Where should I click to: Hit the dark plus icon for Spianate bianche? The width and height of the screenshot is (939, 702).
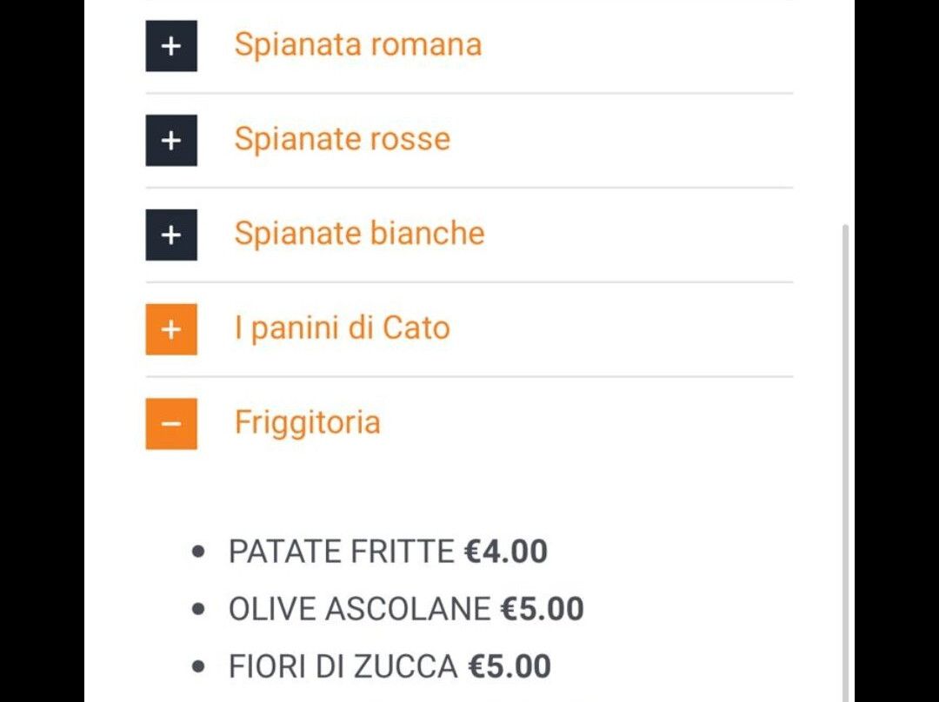(171, 235)
